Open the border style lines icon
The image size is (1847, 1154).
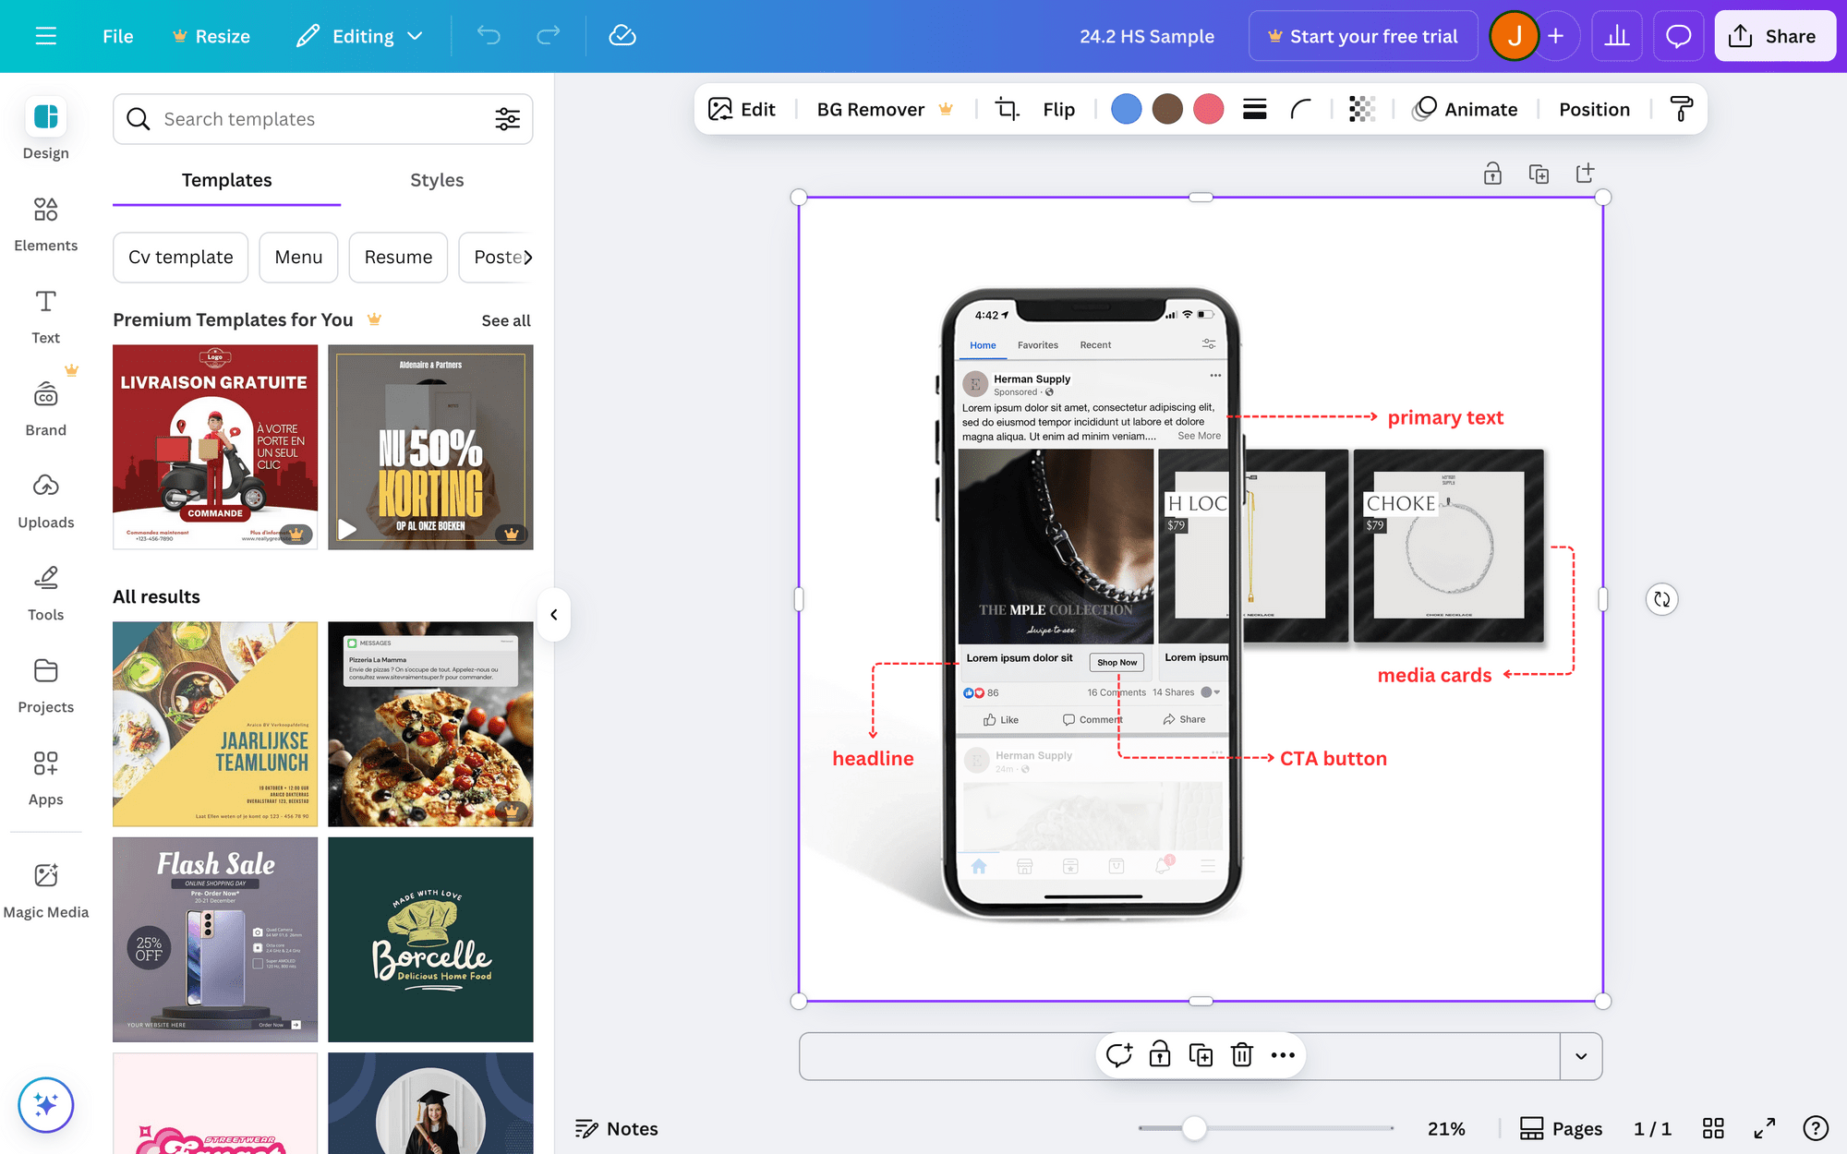pyautogui.click(x=1254, y=110)
